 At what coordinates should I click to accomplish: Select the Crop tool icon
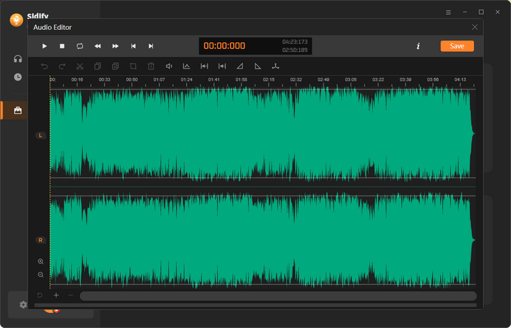click(133, 66)
